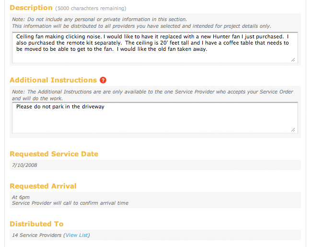
Task: Focus the Description text area
Action: (x=155, y=47)
